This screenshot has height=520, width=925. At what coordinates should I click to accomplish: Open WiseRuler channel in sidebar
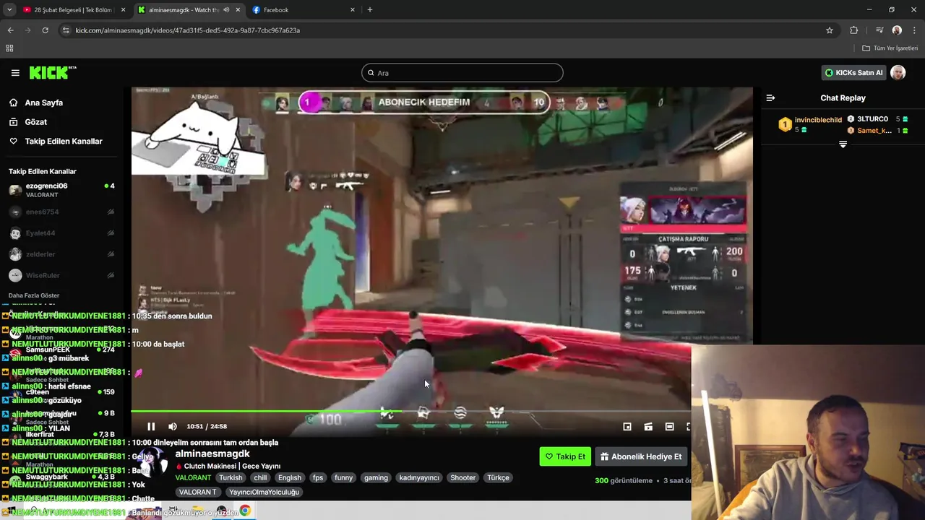[61, 275]
